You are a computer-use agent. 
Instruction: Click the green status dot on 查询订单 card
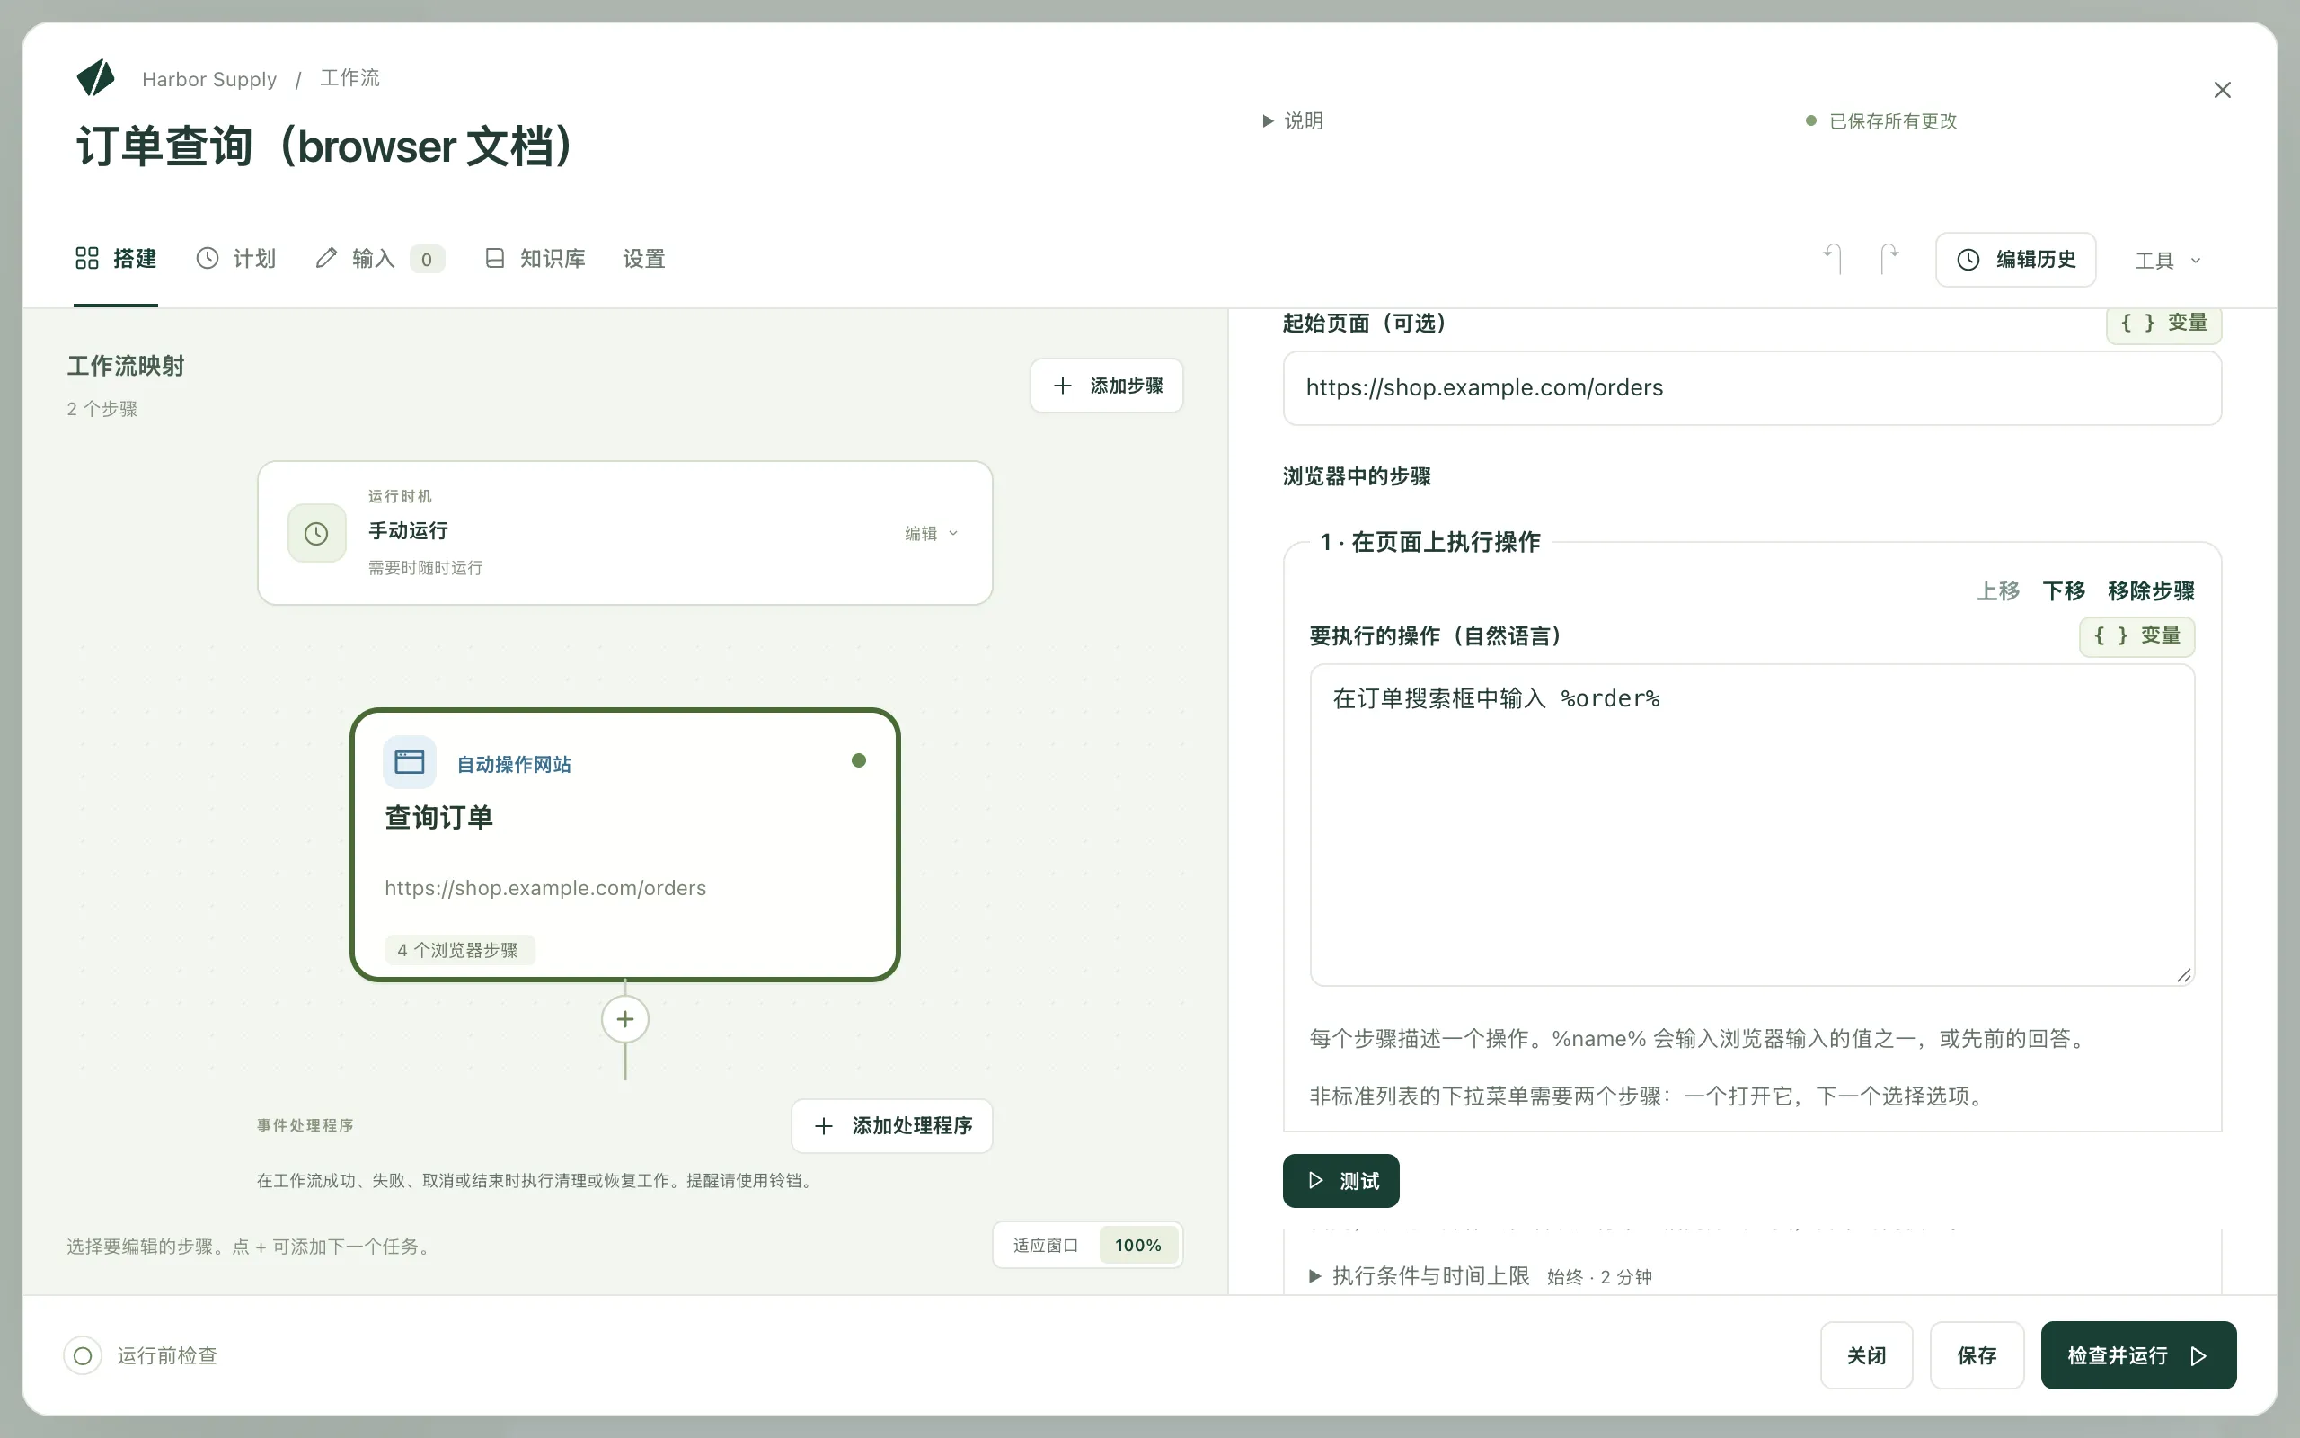click(858, 760)
